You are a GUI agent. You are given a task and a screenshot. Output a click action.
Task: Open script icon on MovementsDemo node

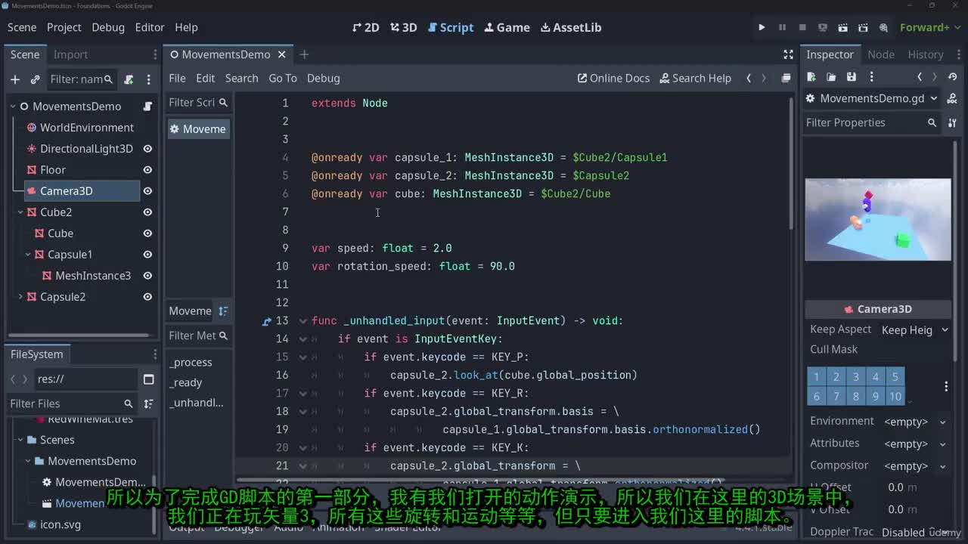(148, 107)
